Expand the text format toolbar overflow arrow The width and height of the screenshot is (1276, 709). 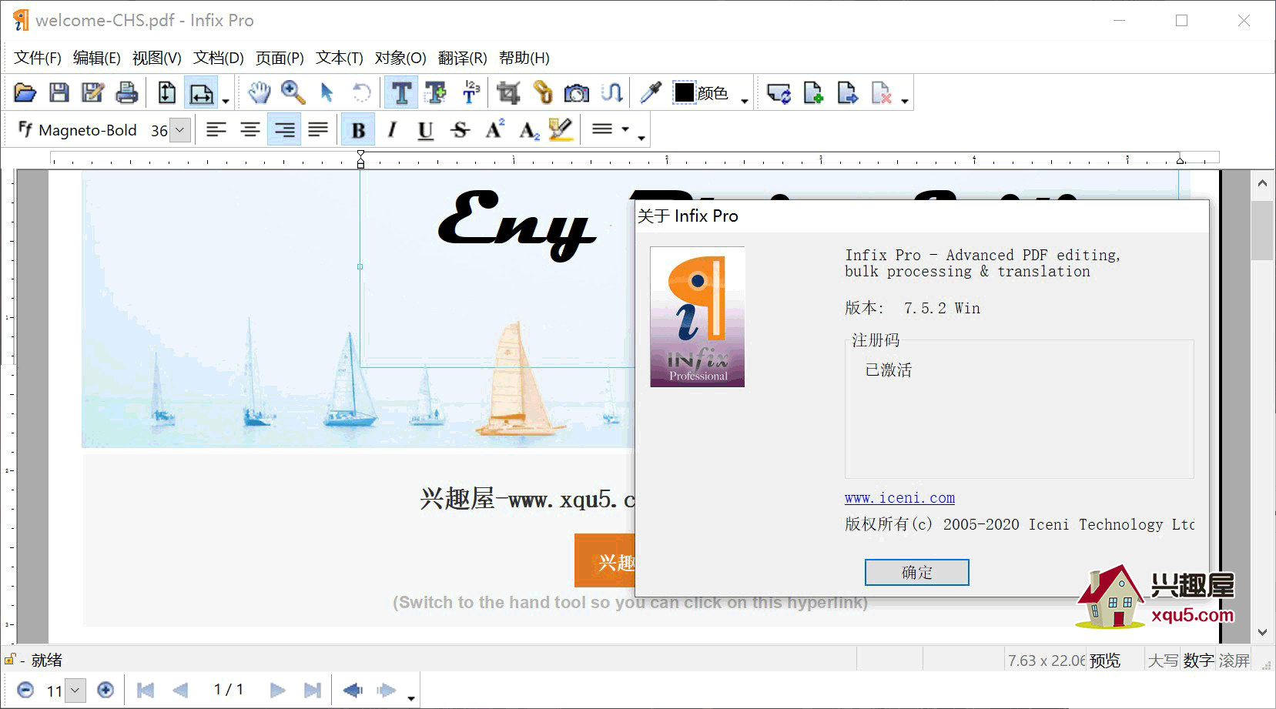(641, 138)
